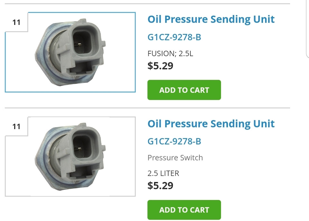Click the 11 badge on Pressure Switch listing
Viewport: 309px width, 221px height.
point(16,127)
